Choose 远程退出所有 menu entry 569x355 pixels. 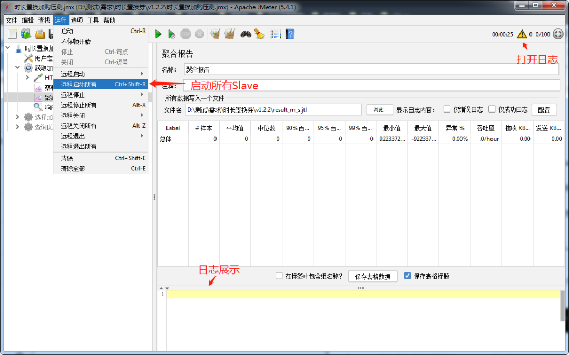click(x=101, y=146)
